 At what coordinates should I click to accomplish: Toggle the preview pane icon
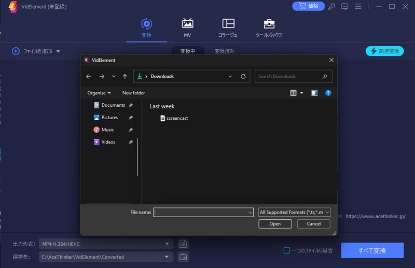314,93
